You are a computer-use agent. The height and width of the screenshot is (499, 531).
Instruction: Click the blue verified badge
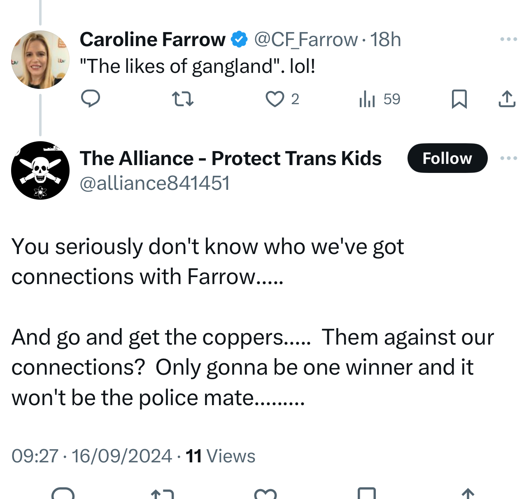point(239,40)
